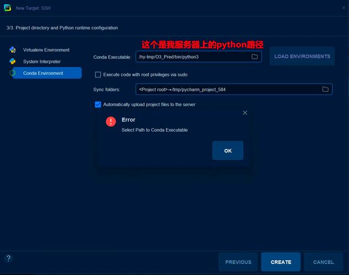Click the 'Error' heading text
Screen dimensions: 349x275
(128, 120)
